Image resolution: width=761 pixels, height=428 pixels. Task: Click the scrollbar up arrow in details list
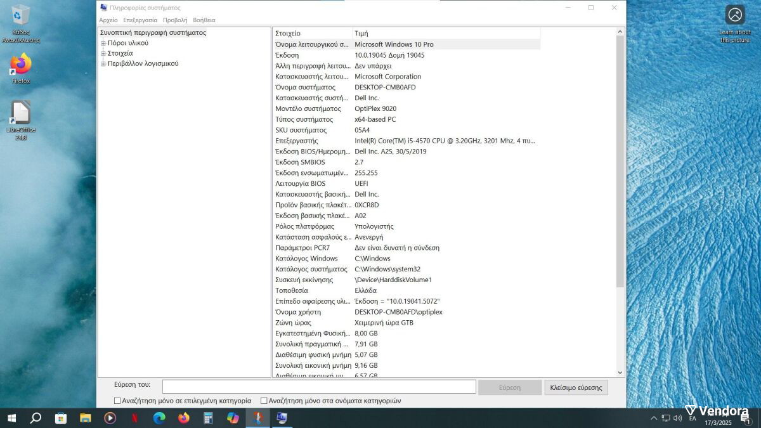point(620,32)
